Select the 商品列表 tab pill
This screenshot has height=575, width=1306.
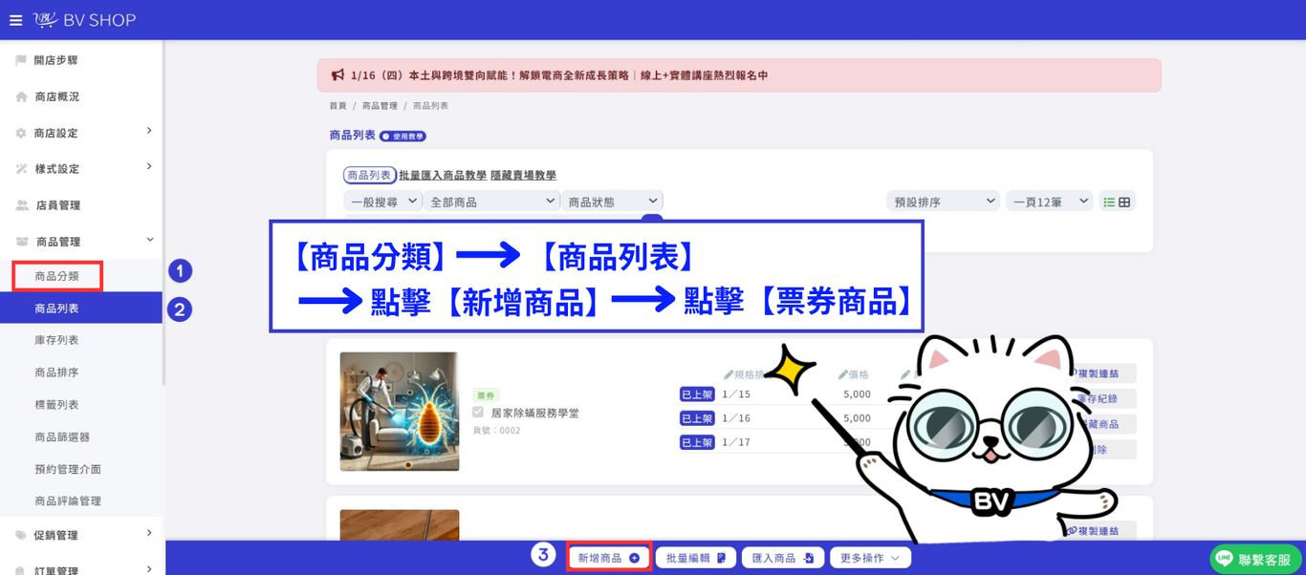click(x=369, y=176)
